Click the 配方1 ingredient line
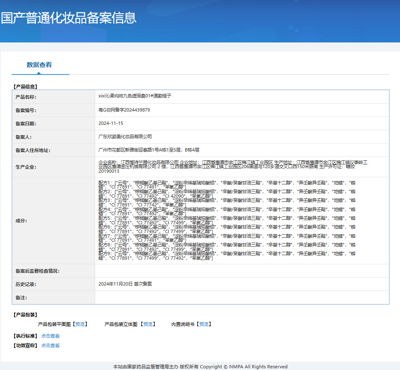The width and height of the screenshot is (400, 370). (x=227, y=185)
